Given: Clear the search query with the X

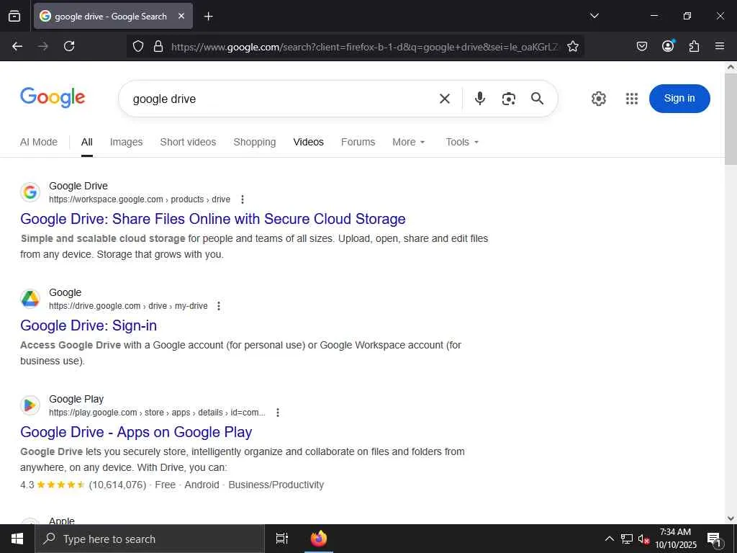Looking at the screenshot, I should pos(445,99).
